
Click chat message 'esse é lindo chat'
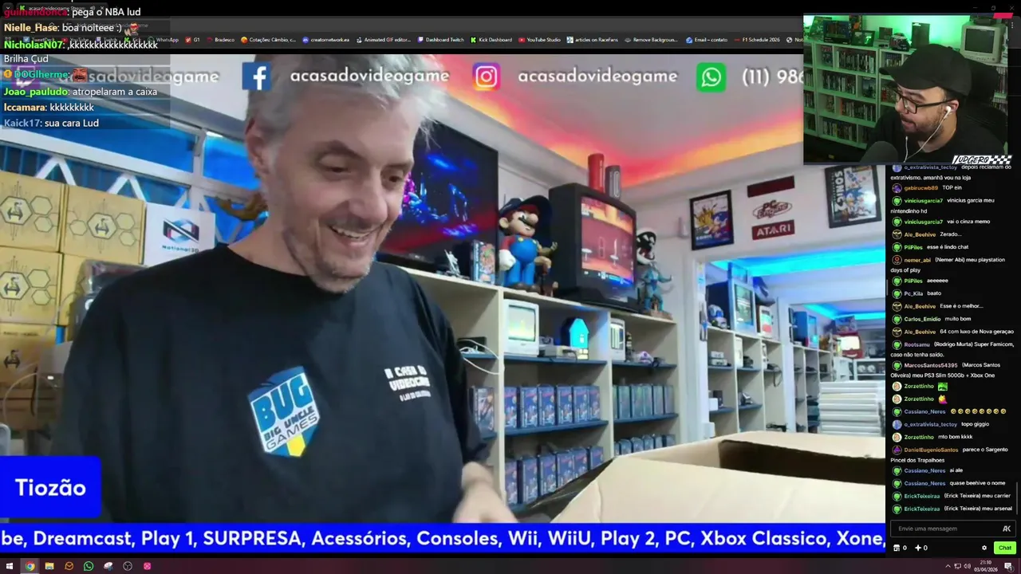pos(948,247)
